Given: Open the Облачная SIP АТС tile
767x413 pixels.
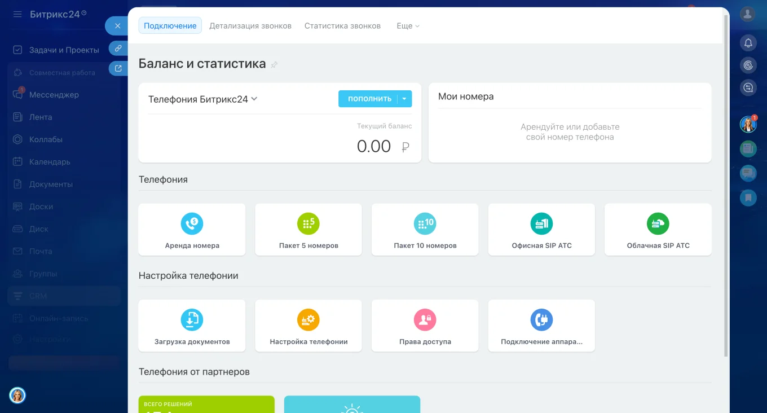Looking at the screenshot, I should 658,229.
